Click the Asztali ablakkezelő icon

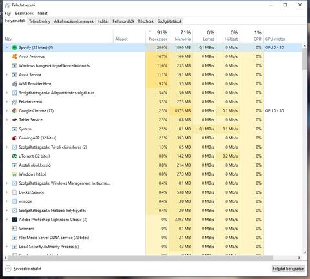pyautogui.click(x=14, y=165)
